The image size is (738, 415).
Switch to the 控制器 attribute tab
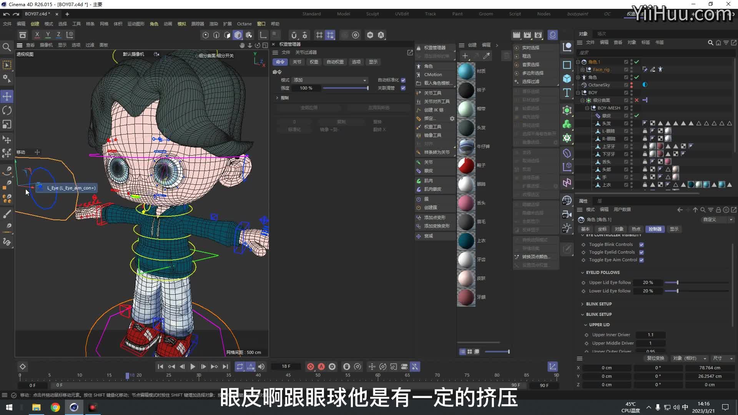click(655, 229)
